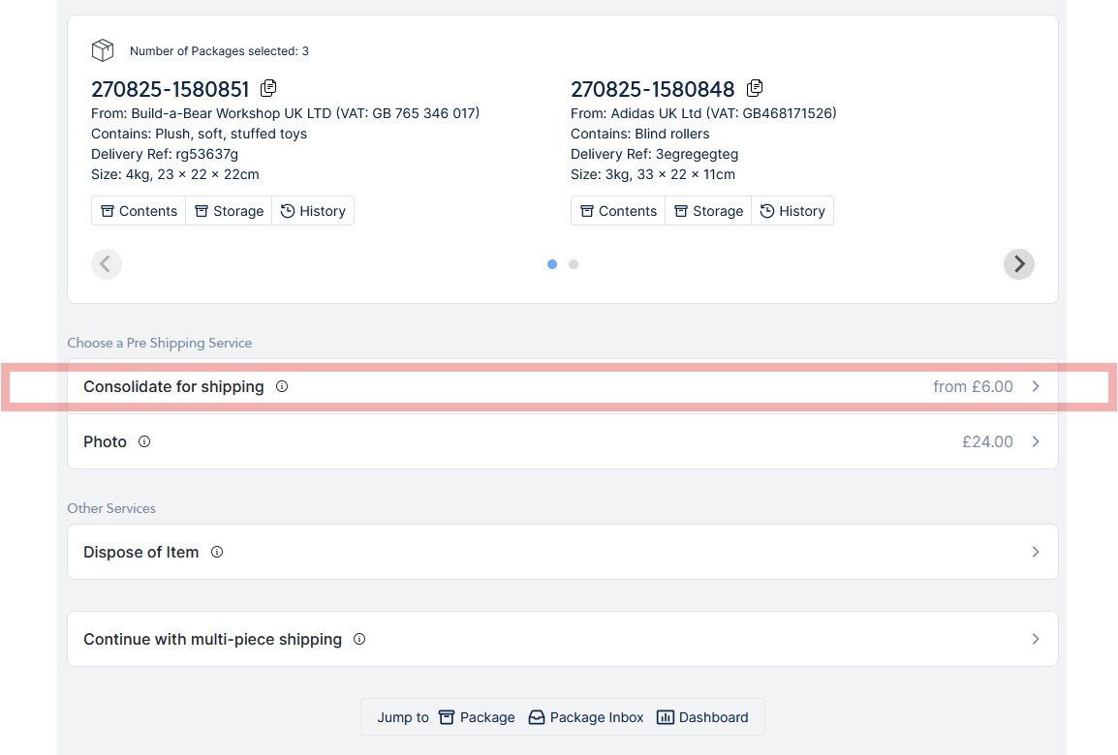Screen dimensions: 1118x755
Task: Open Contents for Adidas package
Action: point(618,211)
